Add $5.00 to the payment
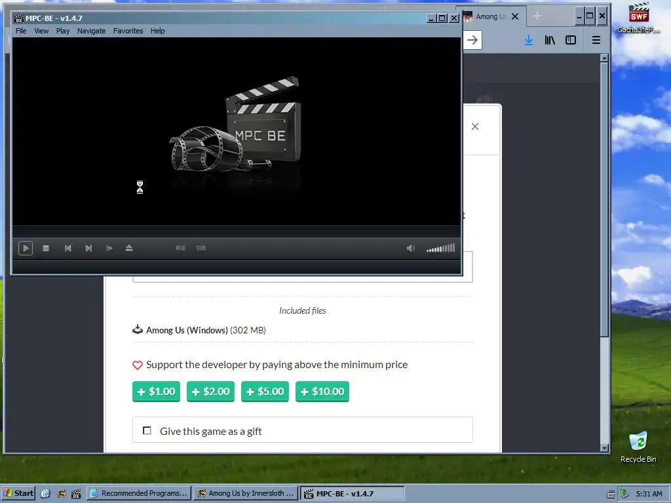This screenshot has width=671, height=503. coord(265,392)
